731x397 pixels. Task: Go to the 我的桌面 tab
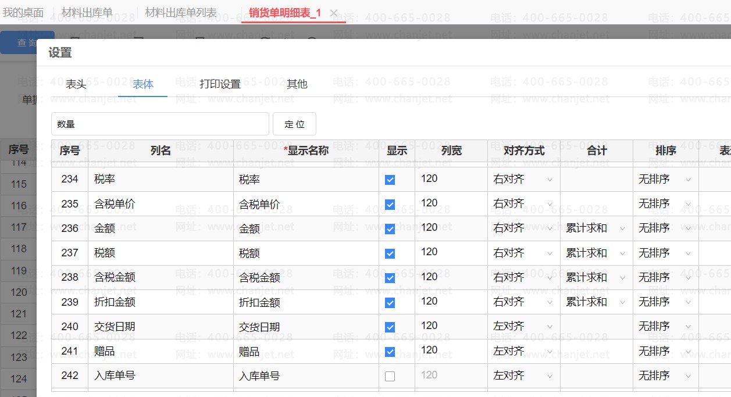pyautogui.click(x=23, y=13)
